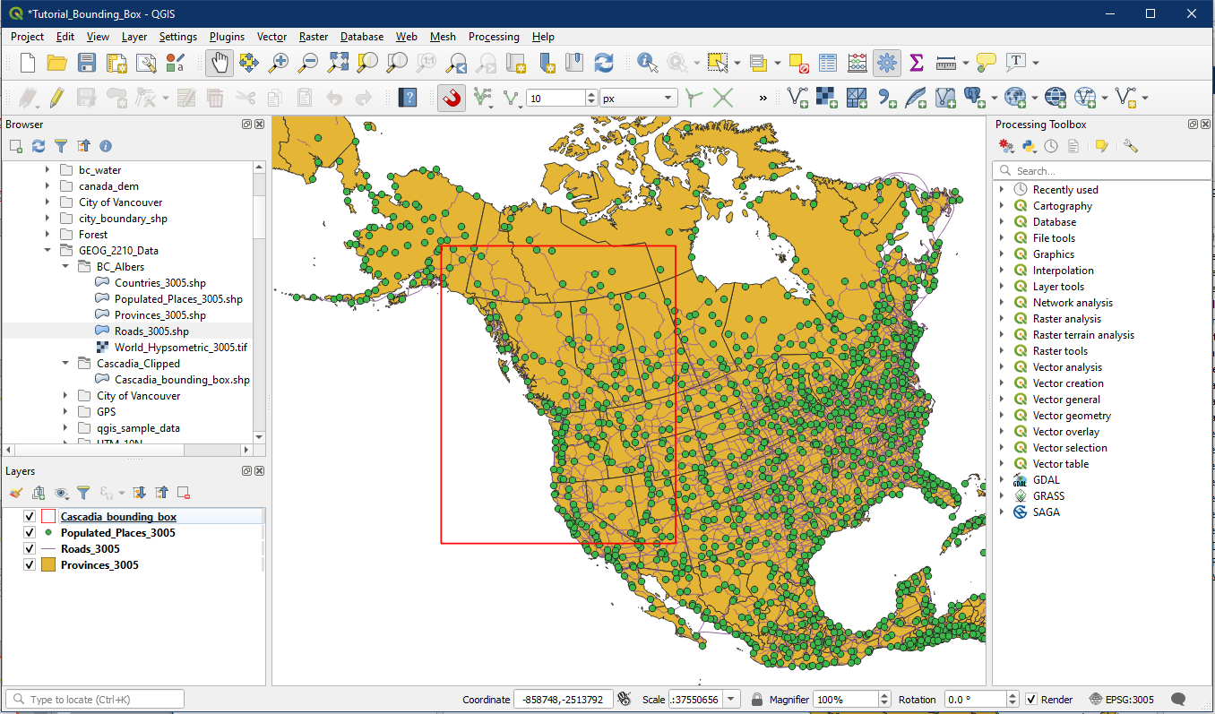
Task: Open the Vector menu
Action: click(271, 37)
